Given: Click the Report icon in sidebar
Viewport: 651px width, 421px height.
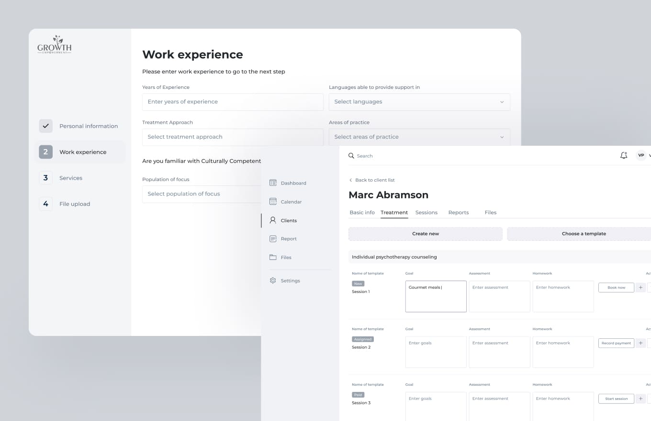Looking at the screenshot, I should point(273,239).
